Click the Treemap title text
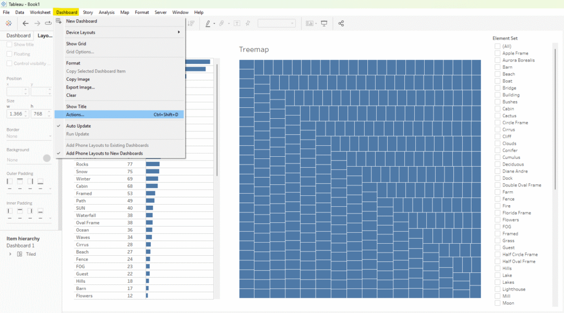The width and height of the screenshot is (564, 313). [254, 50]
